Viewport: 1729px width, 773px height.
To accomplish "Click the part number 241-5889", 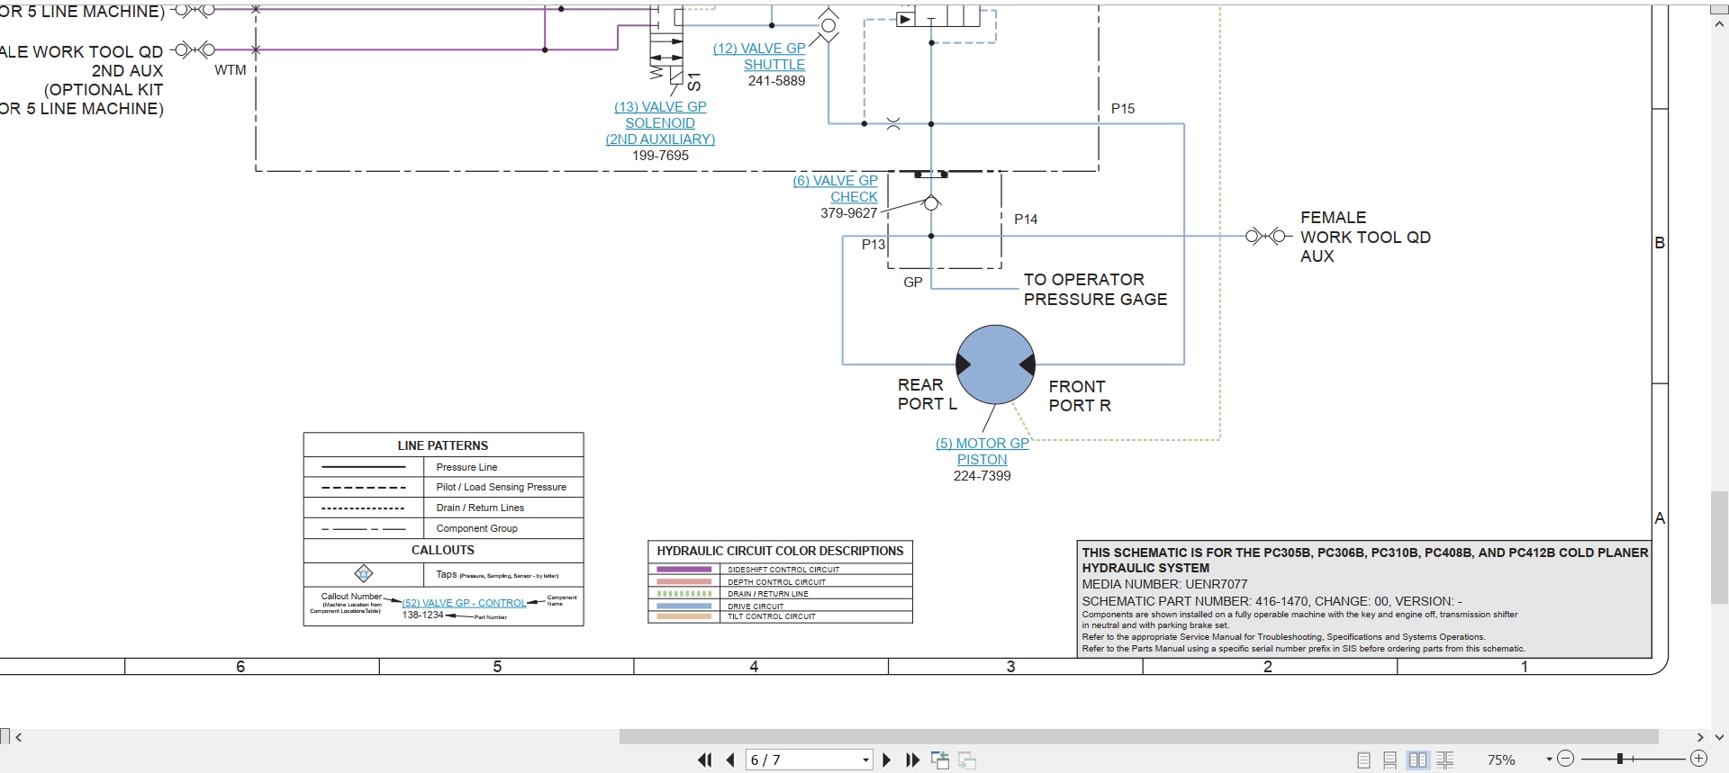I will point(776,81).
